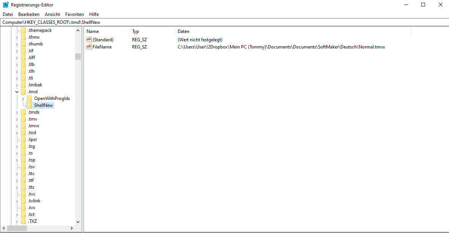
Task: Expand the OpenWithProgIds subkey
Action: 23,99
